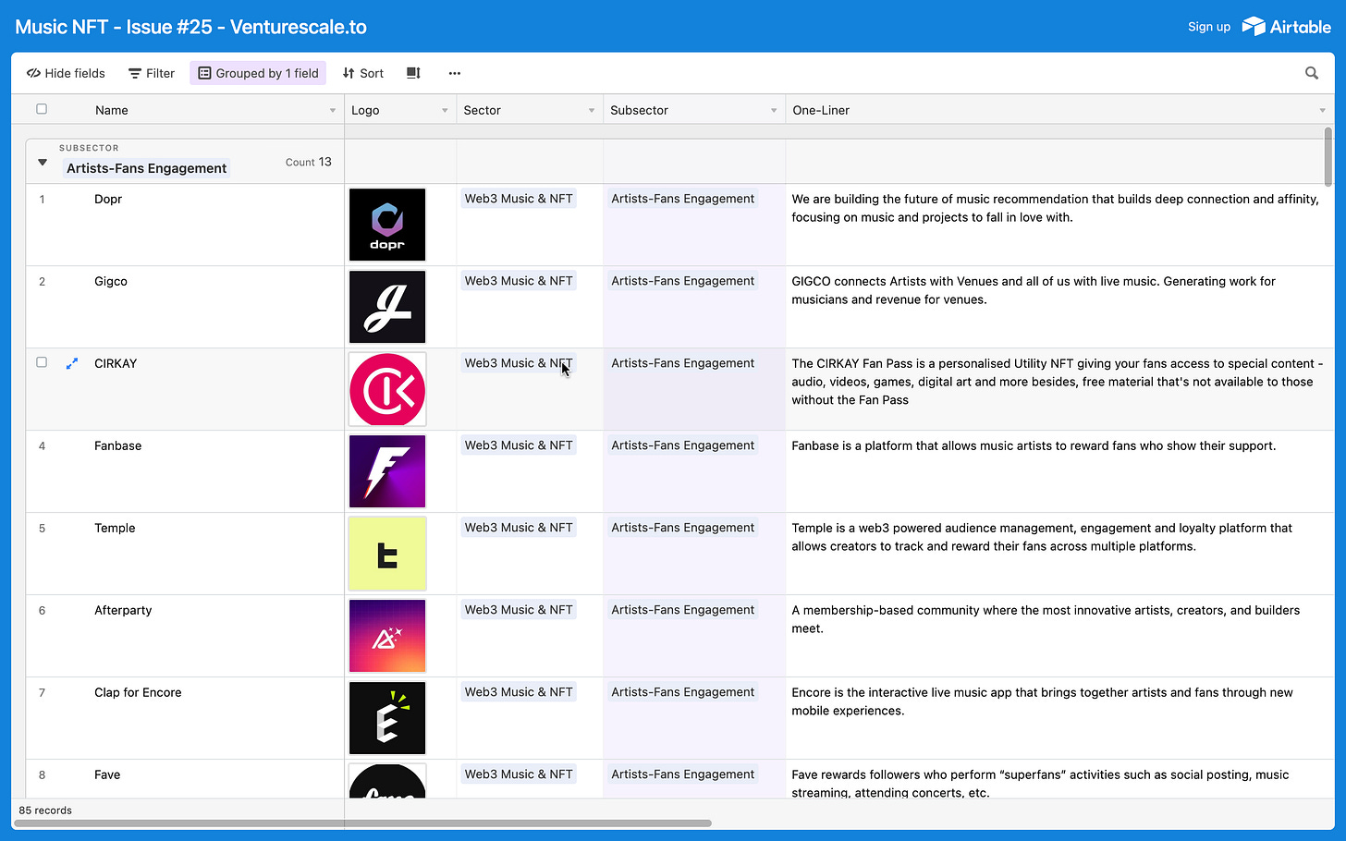Open the Afterparty logo thumbnail
Image resolution: width=1346 pixels, height=841 pixels.
click(x=387, y=636)
